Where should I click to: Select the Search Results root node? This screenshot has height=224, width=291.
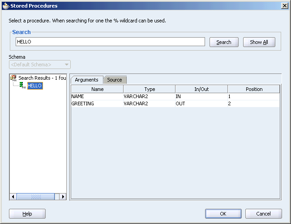click(42, 78)
